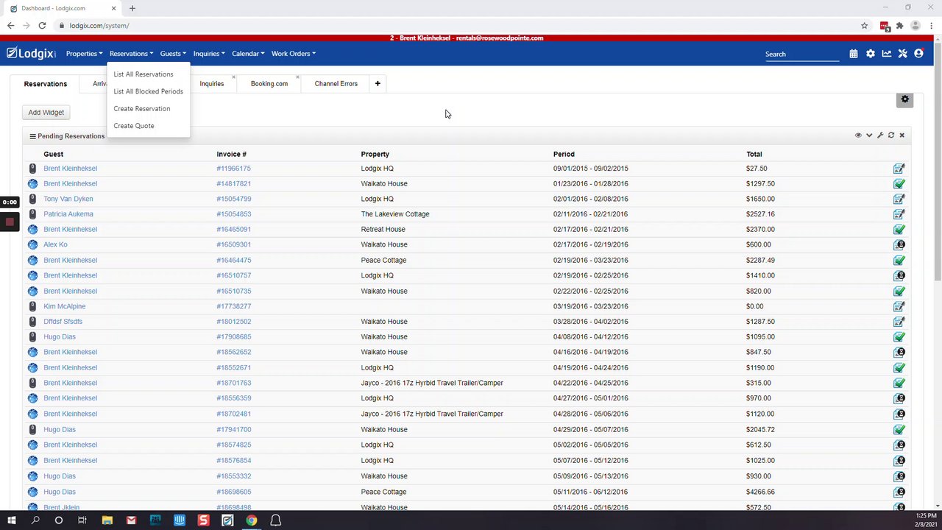Collapse the Pending Reservations widget with chevron
The image size is (942, 530).
click(x=869, y=135)
